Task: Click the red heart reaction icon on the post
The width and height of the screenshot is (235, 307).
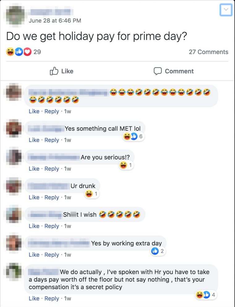Action: click(28, 52)
